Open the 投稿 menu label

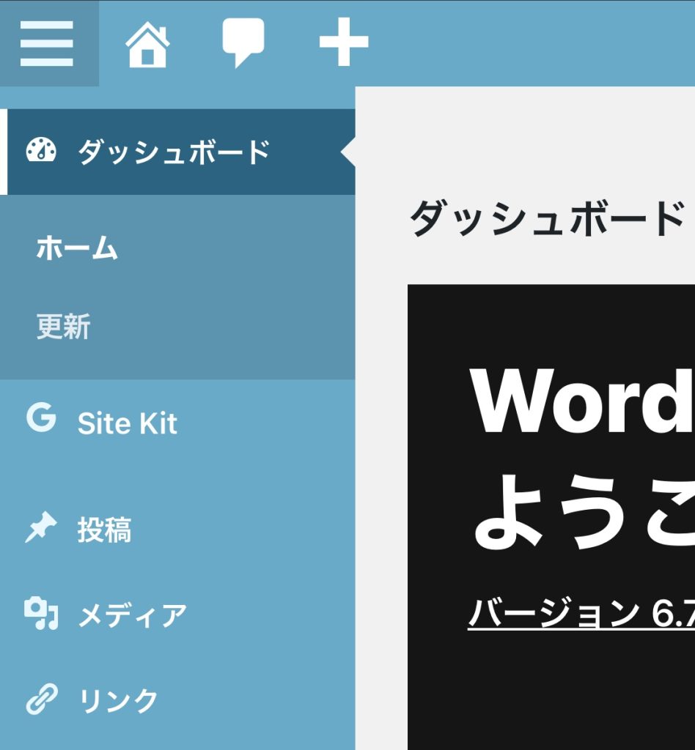(104, 530)
